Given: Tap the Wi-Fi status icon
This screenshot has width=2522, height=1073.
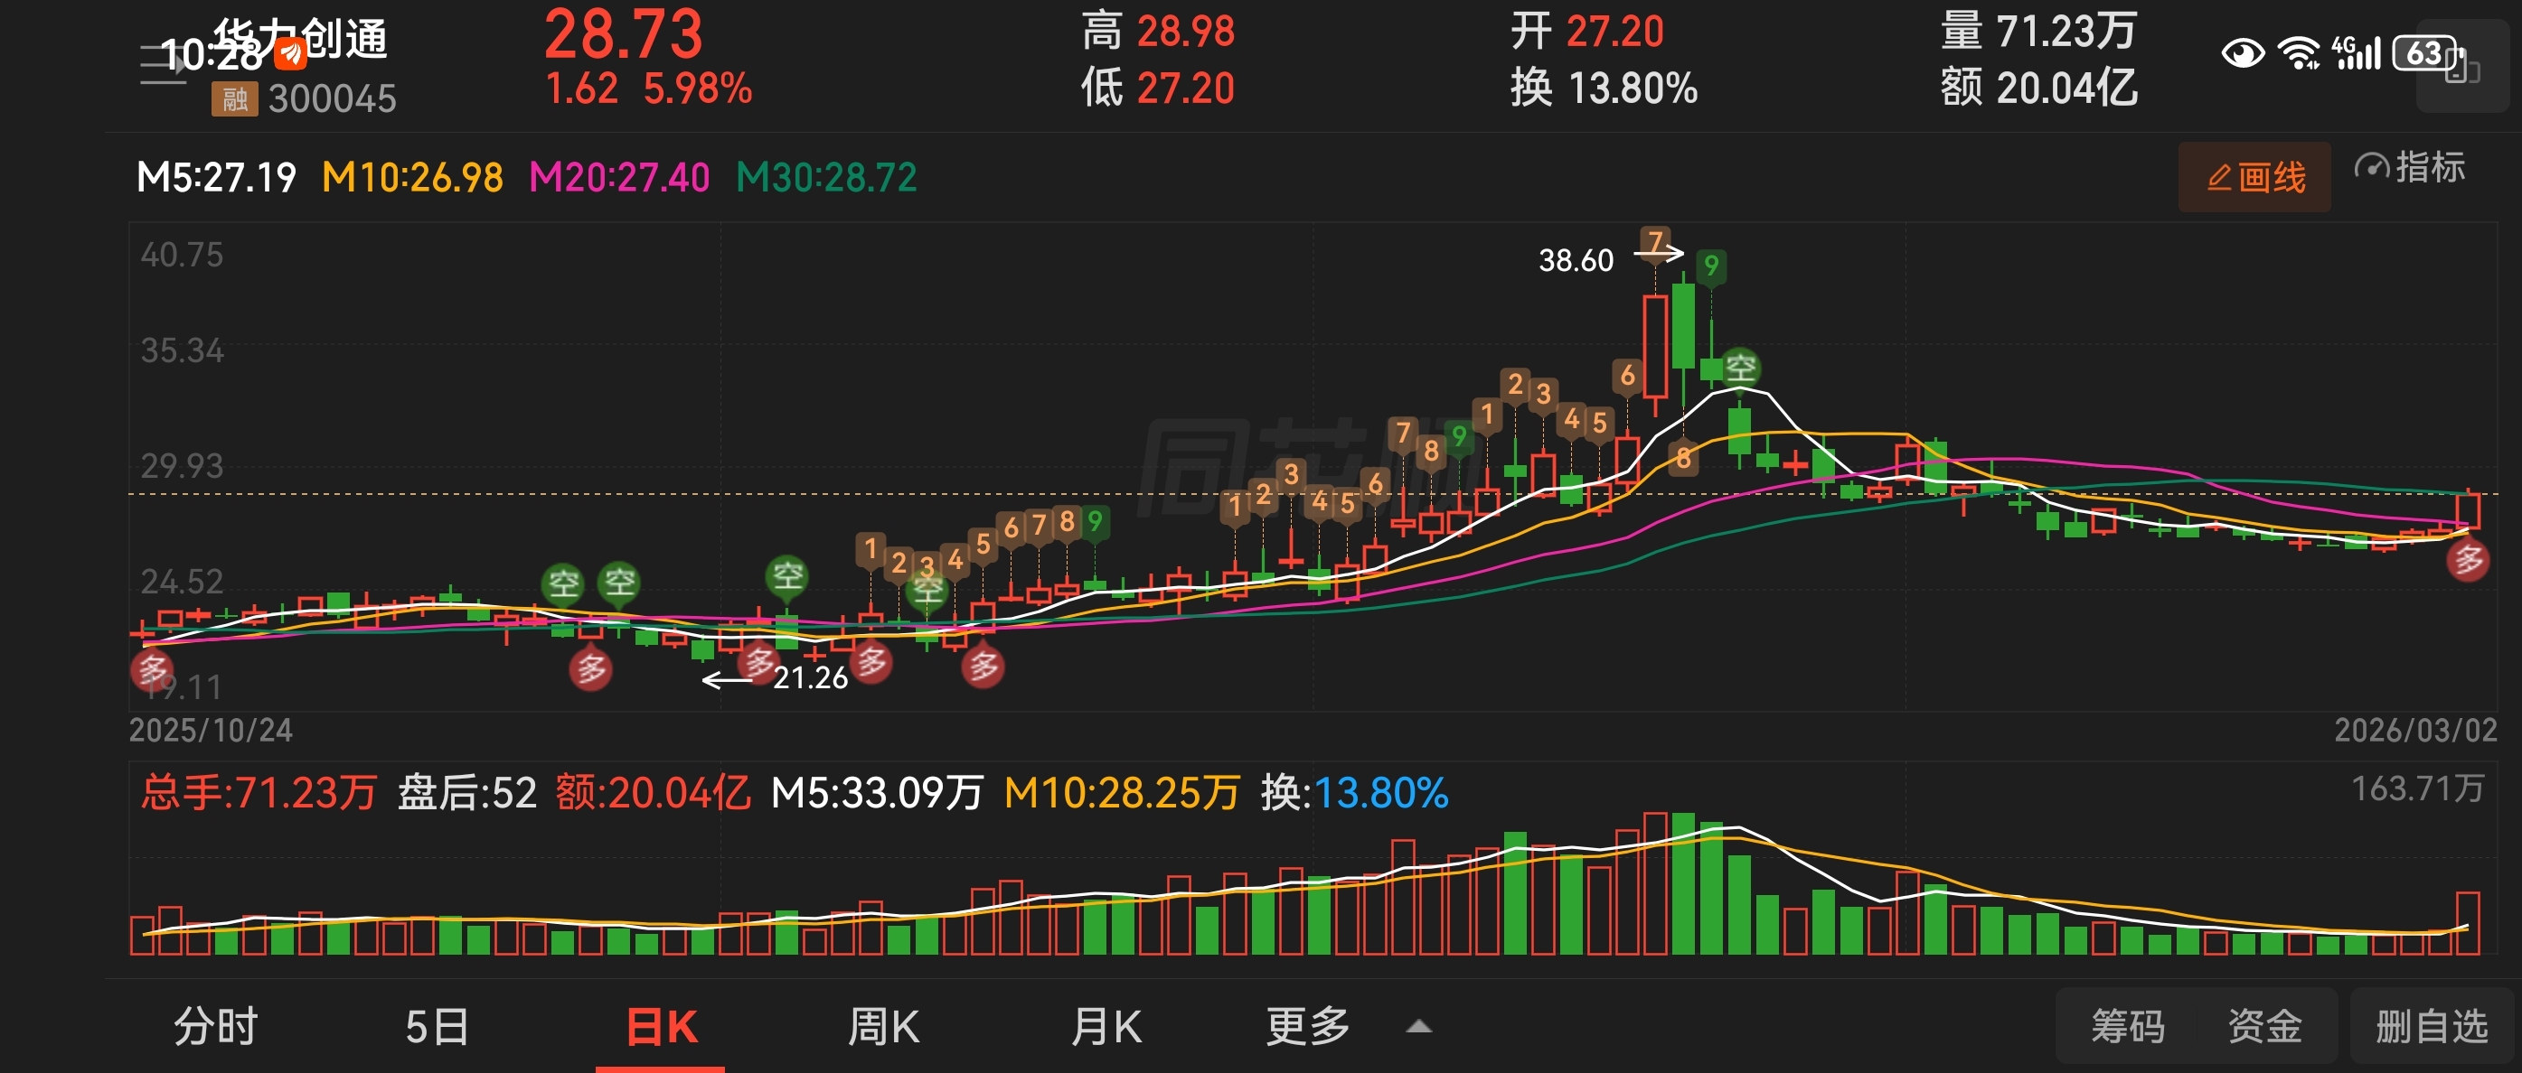Looking at the screenshot, I should [2298, 52].
